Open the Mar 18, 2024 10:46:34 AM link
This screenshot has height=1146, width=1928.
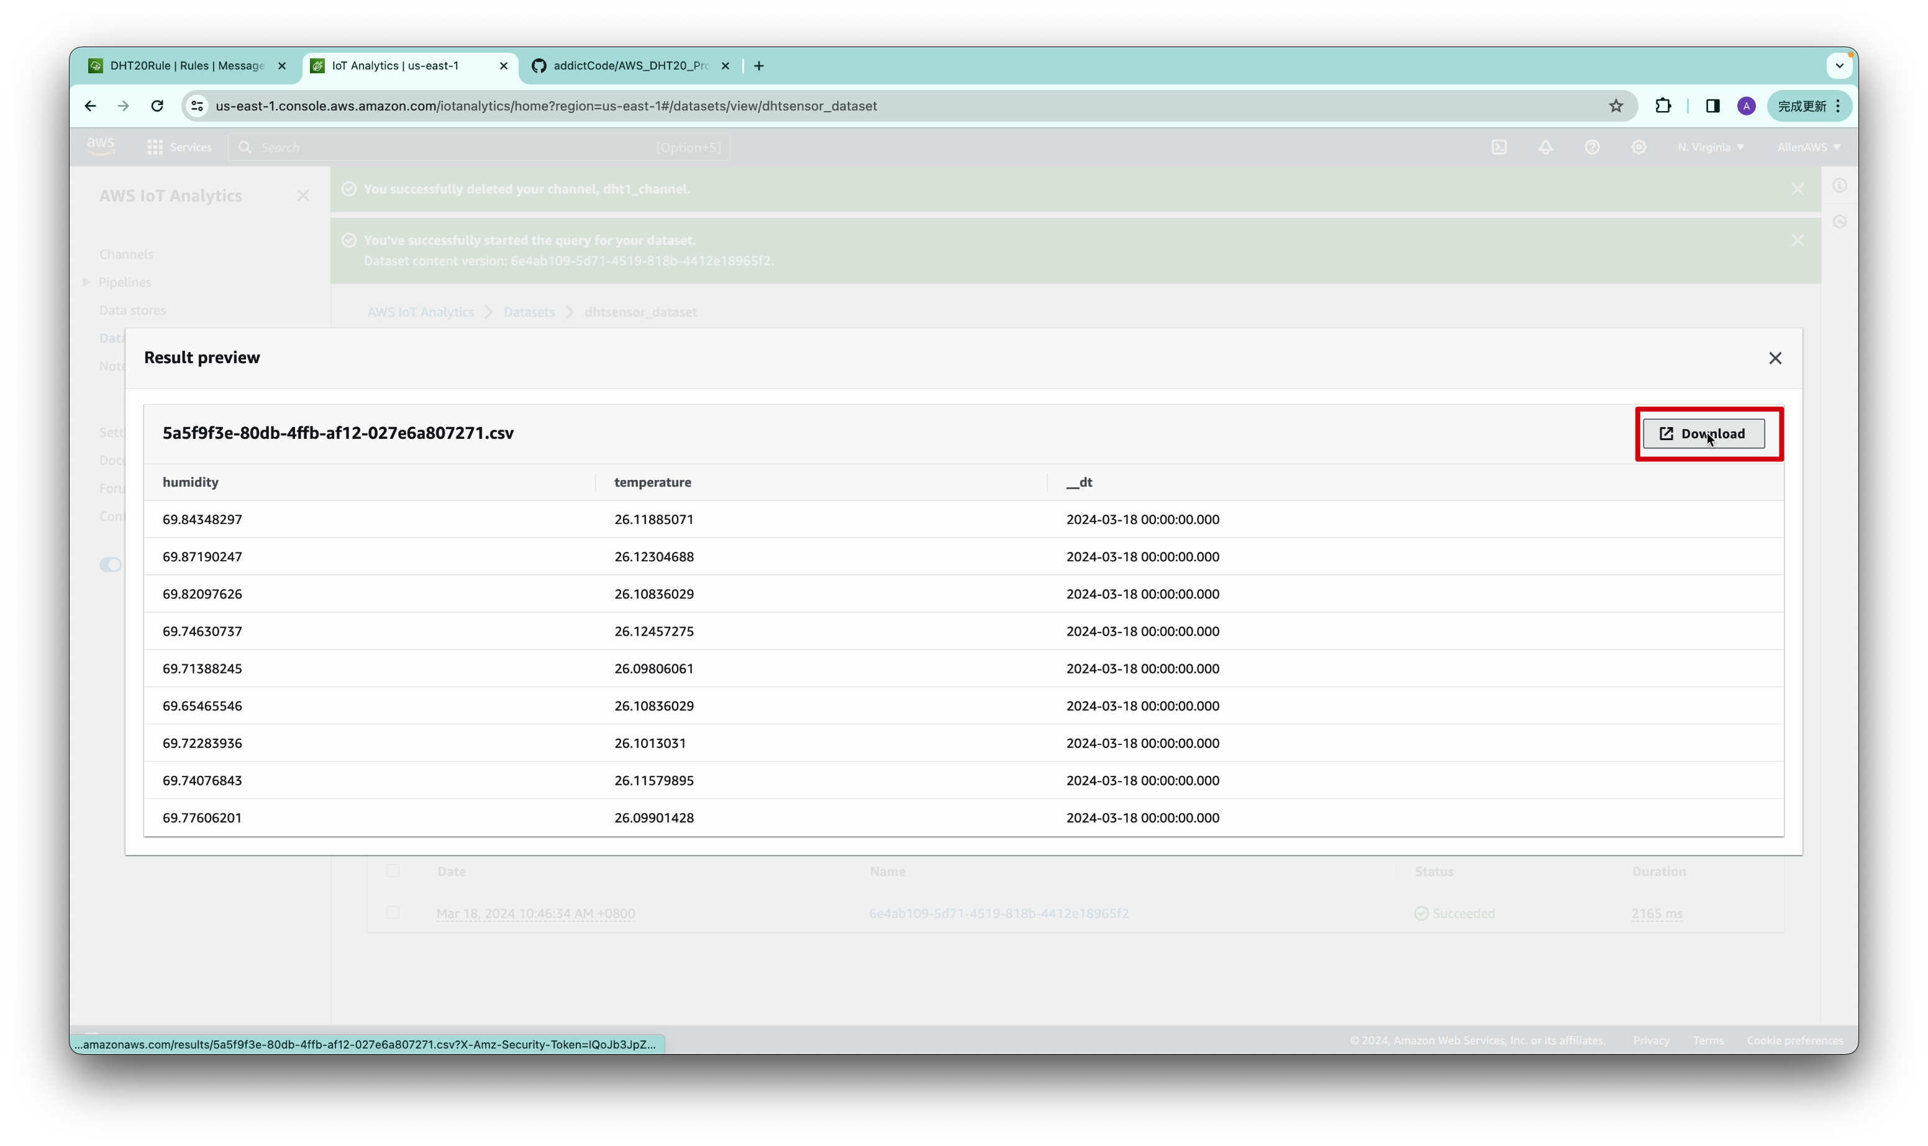click(535, 914)
